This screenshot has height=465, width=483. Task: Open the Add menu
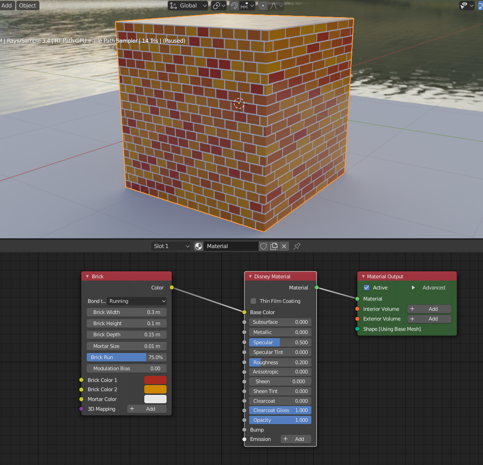(x=7, y=6)
